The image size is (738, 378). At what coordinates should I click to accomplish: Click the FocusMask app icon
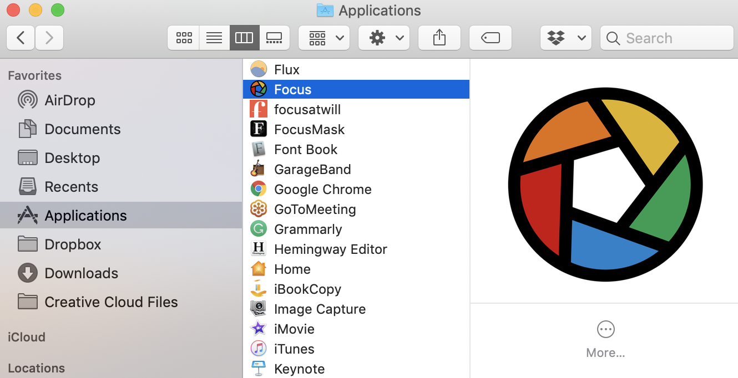(259, 129)
